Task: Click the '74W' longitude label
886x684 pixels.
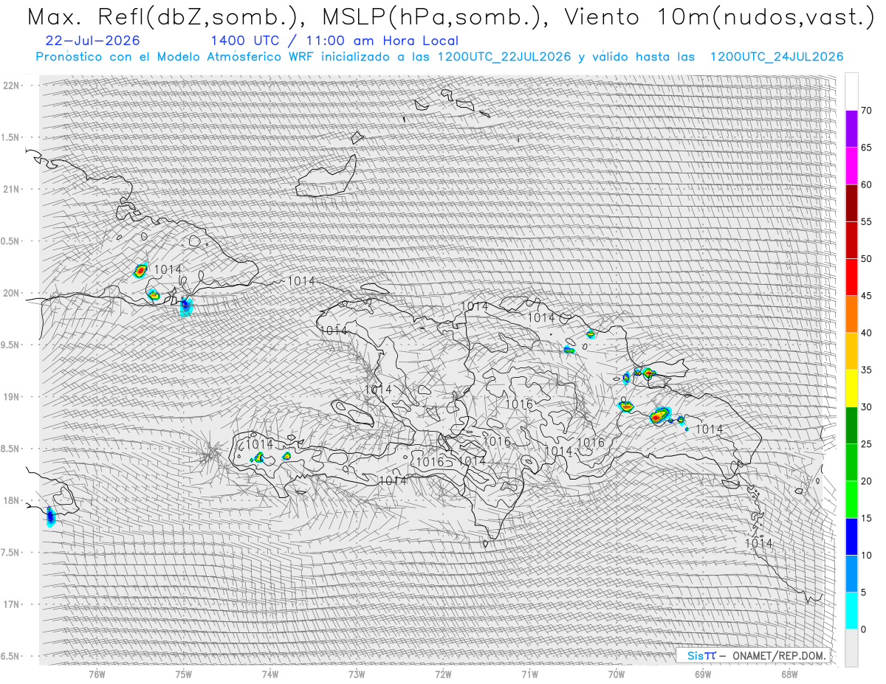Action: coord(270,674)
